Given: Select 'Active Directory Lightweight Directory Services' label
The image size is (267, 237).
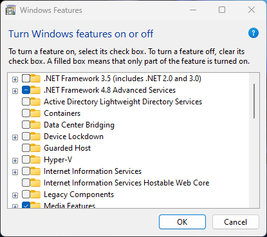Looking at the screenshot, I should coord(123,102).
